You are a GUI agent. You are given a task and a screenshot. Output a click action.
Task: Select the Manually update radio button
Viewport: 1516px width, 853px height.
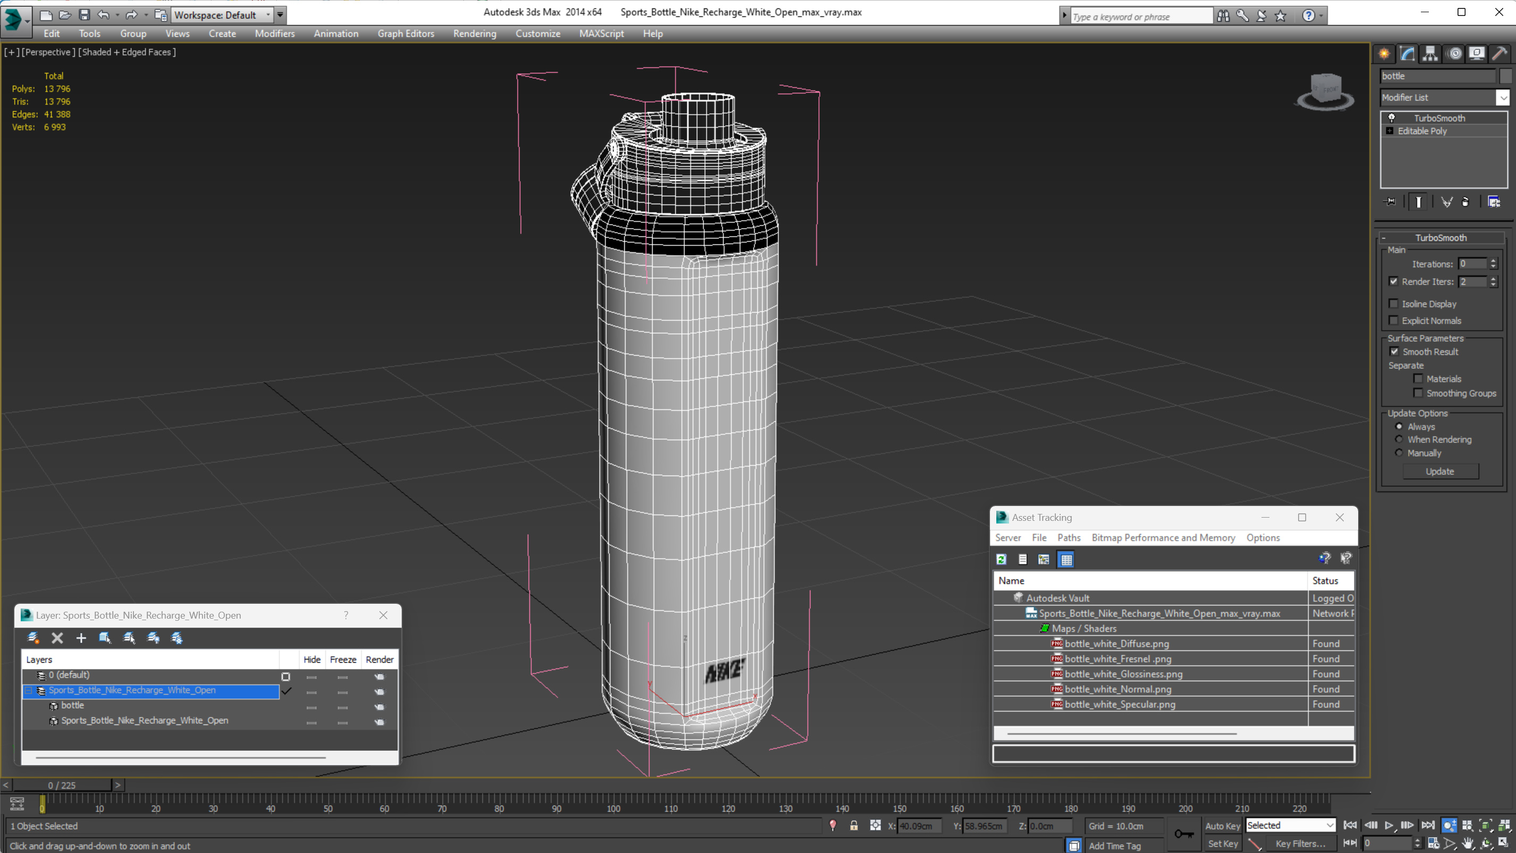(1399, 453)
